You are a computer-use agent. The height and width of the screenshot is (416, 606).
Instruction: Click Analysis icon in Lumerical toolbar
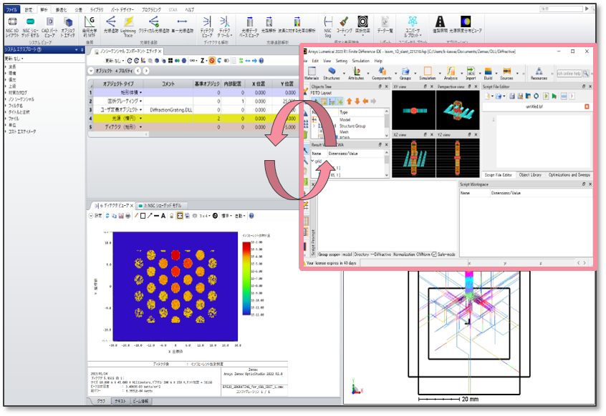click(x=451, y=73)
